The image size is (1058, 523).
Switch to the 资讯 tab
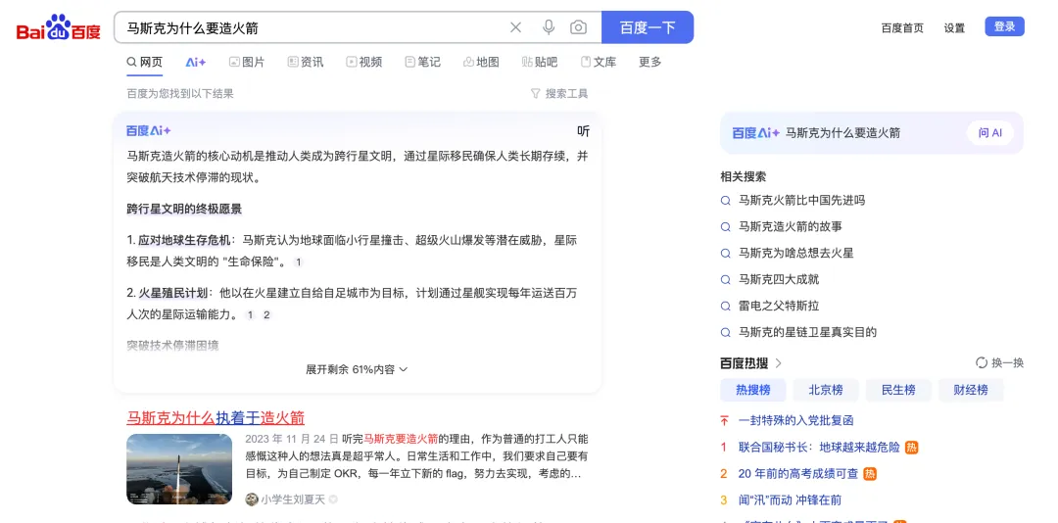click(305, 62)
